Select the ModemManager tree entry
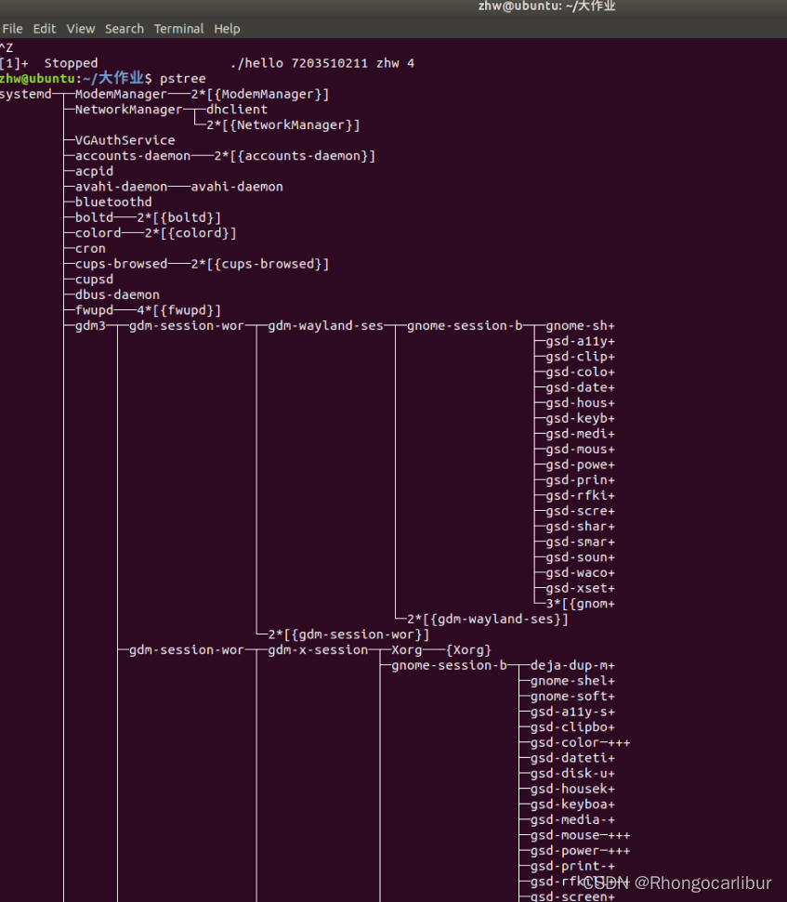The image size is (787, 902). coord(121,95)
